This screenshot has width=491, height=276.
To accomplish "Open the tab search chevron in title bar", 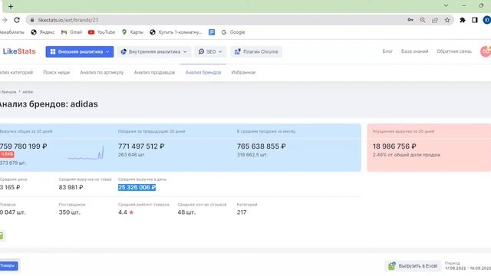I will (446, 5).
